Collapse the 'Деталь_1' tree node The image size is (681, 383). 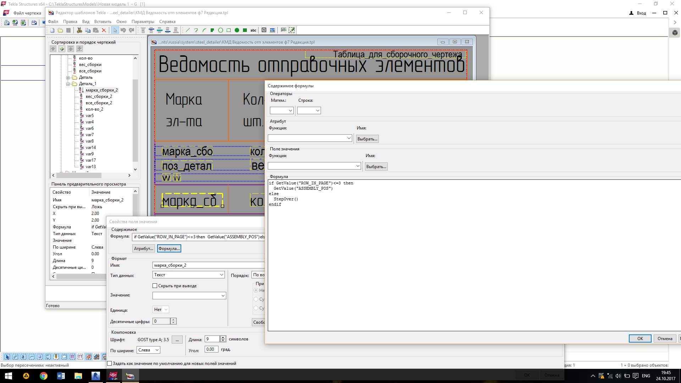tap(68, 84)
